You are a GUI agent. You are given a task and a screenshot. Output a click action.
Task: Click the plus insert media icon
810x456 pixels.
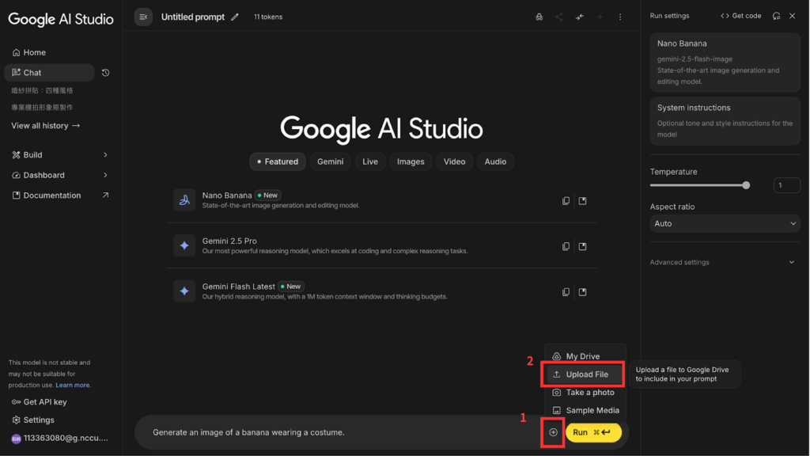coord(553,432)
